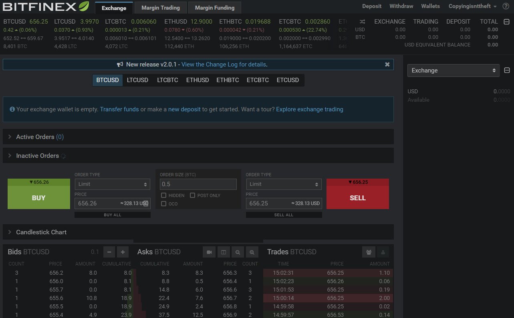Show my trades single user icon
Viewport: 514px width, 318px height.
coord(383,252)
